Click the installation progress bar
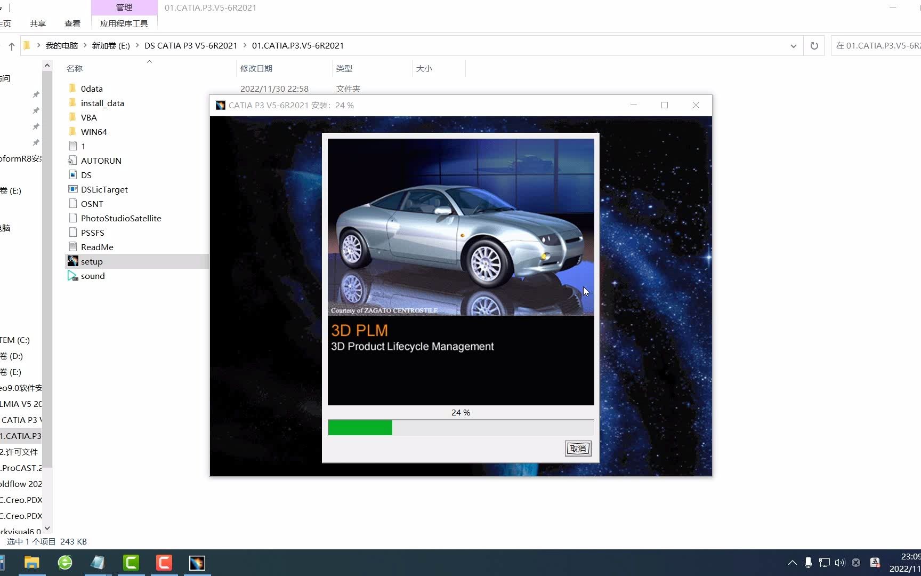 point(461,427)
